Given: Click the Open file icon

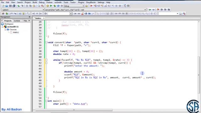Looking at the screenshot, I should pyautogui.click(x=7, y=6).
